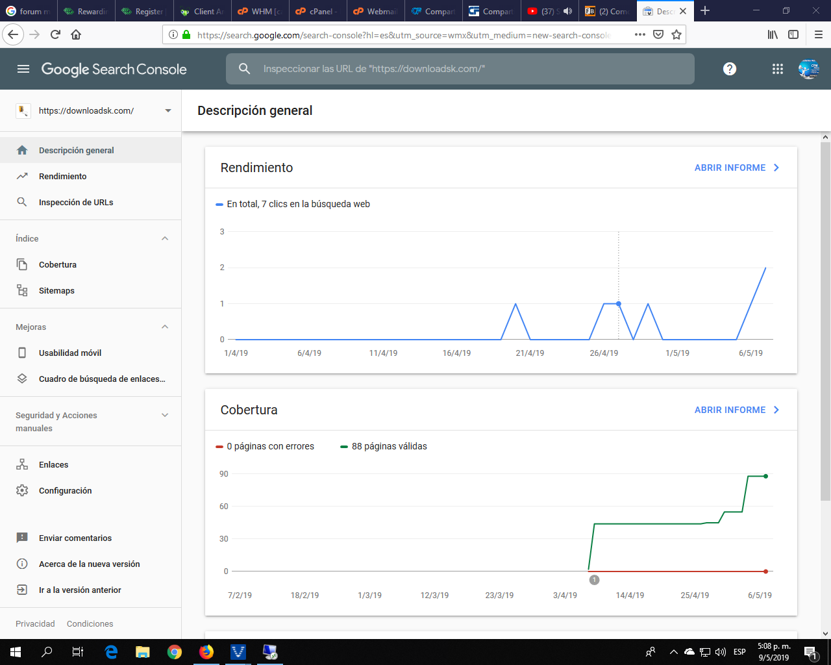Select Descripción general in sidebar

tap(91, 150)
